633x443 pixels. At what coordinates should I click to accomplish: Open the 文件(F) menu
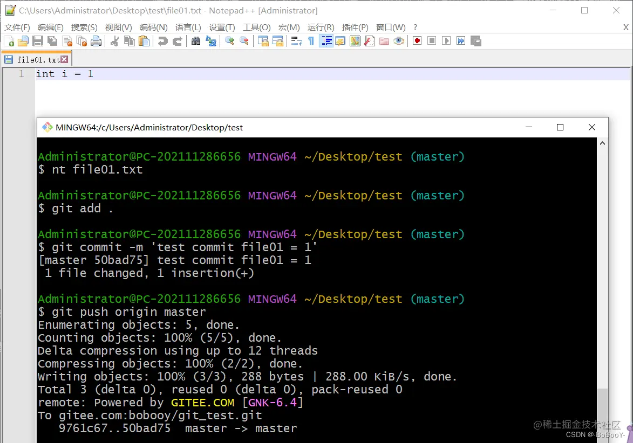(x=17, y=27)
